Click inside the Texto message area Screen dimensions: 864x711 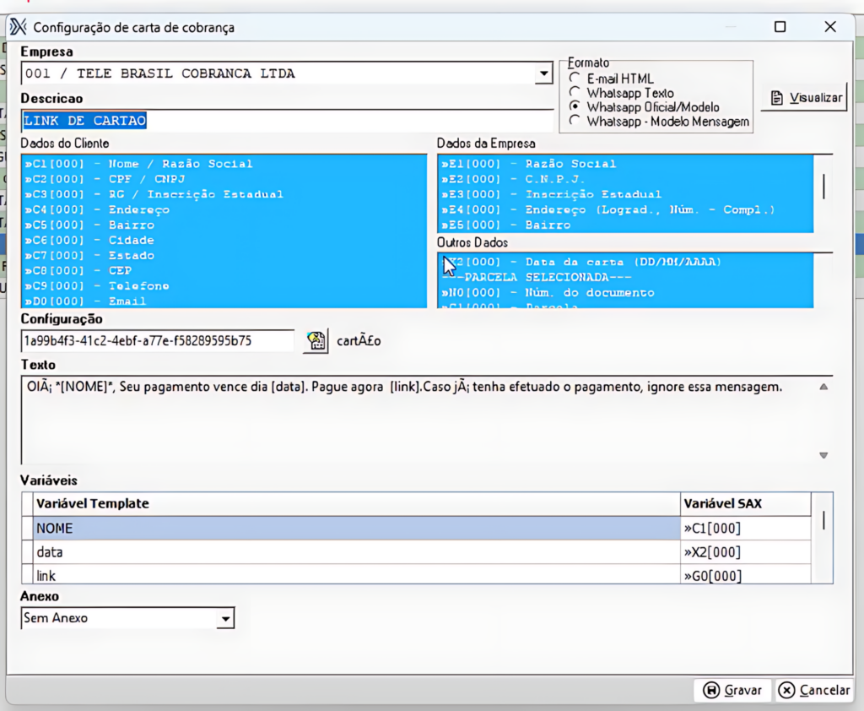(418, 420)
